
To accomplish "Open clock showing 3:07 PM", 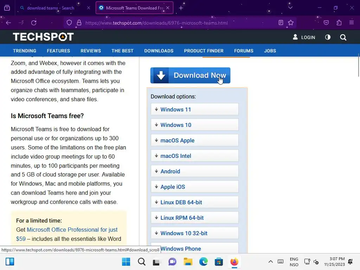I will click(334, 262).
